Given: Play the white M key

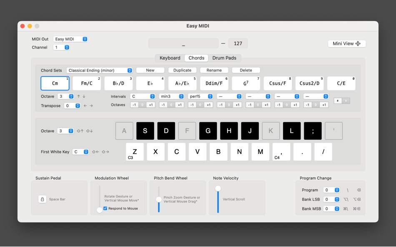Looking at the screenshot, I should [261, 152].
